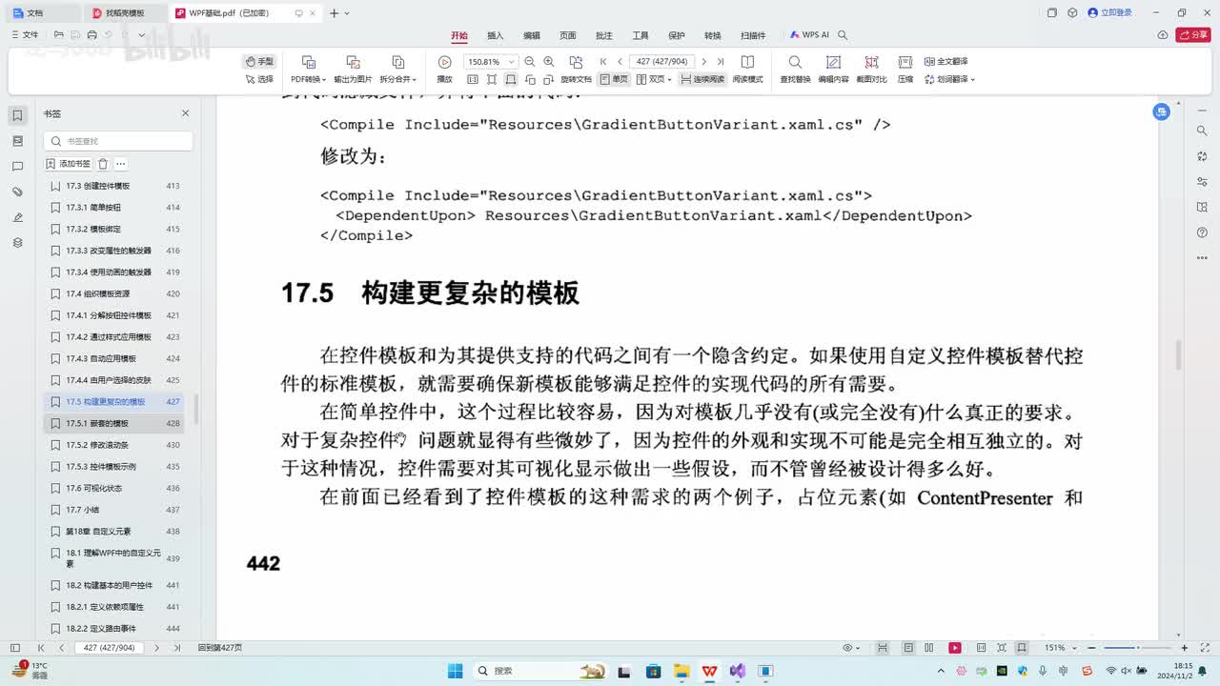
Task: Open Visual Studio from the taskbar
Action: pos(737,671)
